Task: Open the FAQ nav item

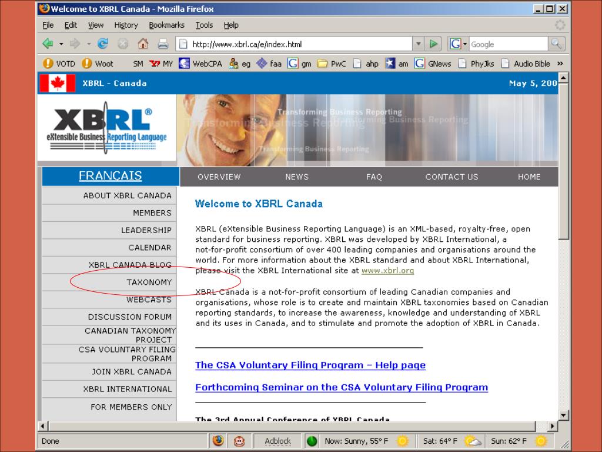Action: [x=374, y=177]
